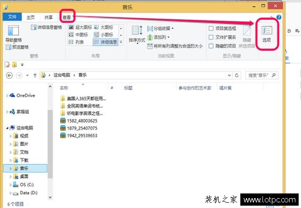Expand the 家庭组 homegroup node

click(7, 112)
